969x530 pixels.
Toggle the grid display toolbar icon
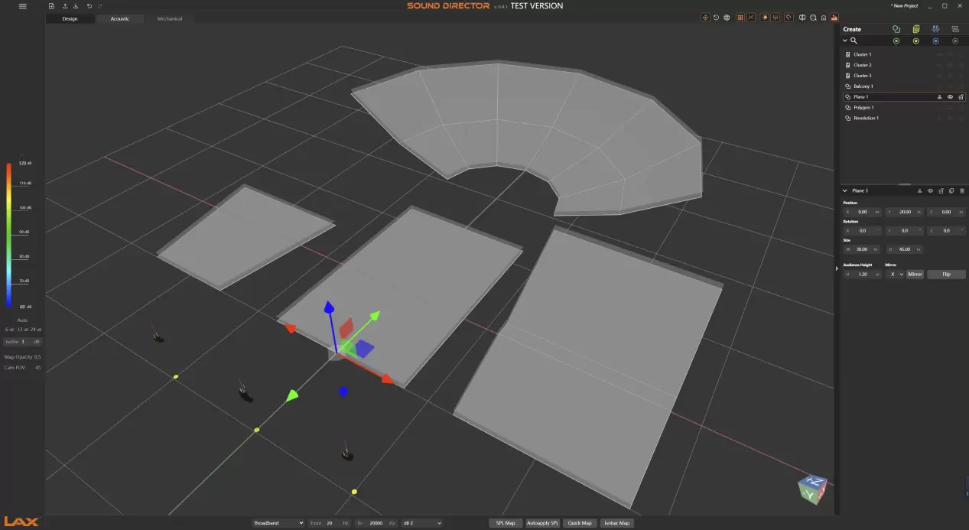pos(740,18)
